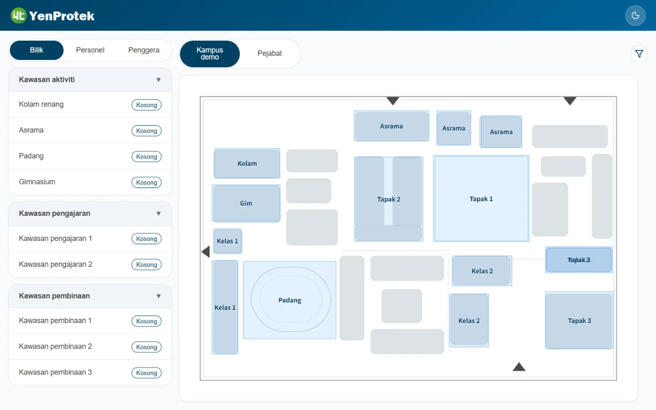Click the Gim zone on the map
This screenshot has height=410, width=656.
coord(246,203)
